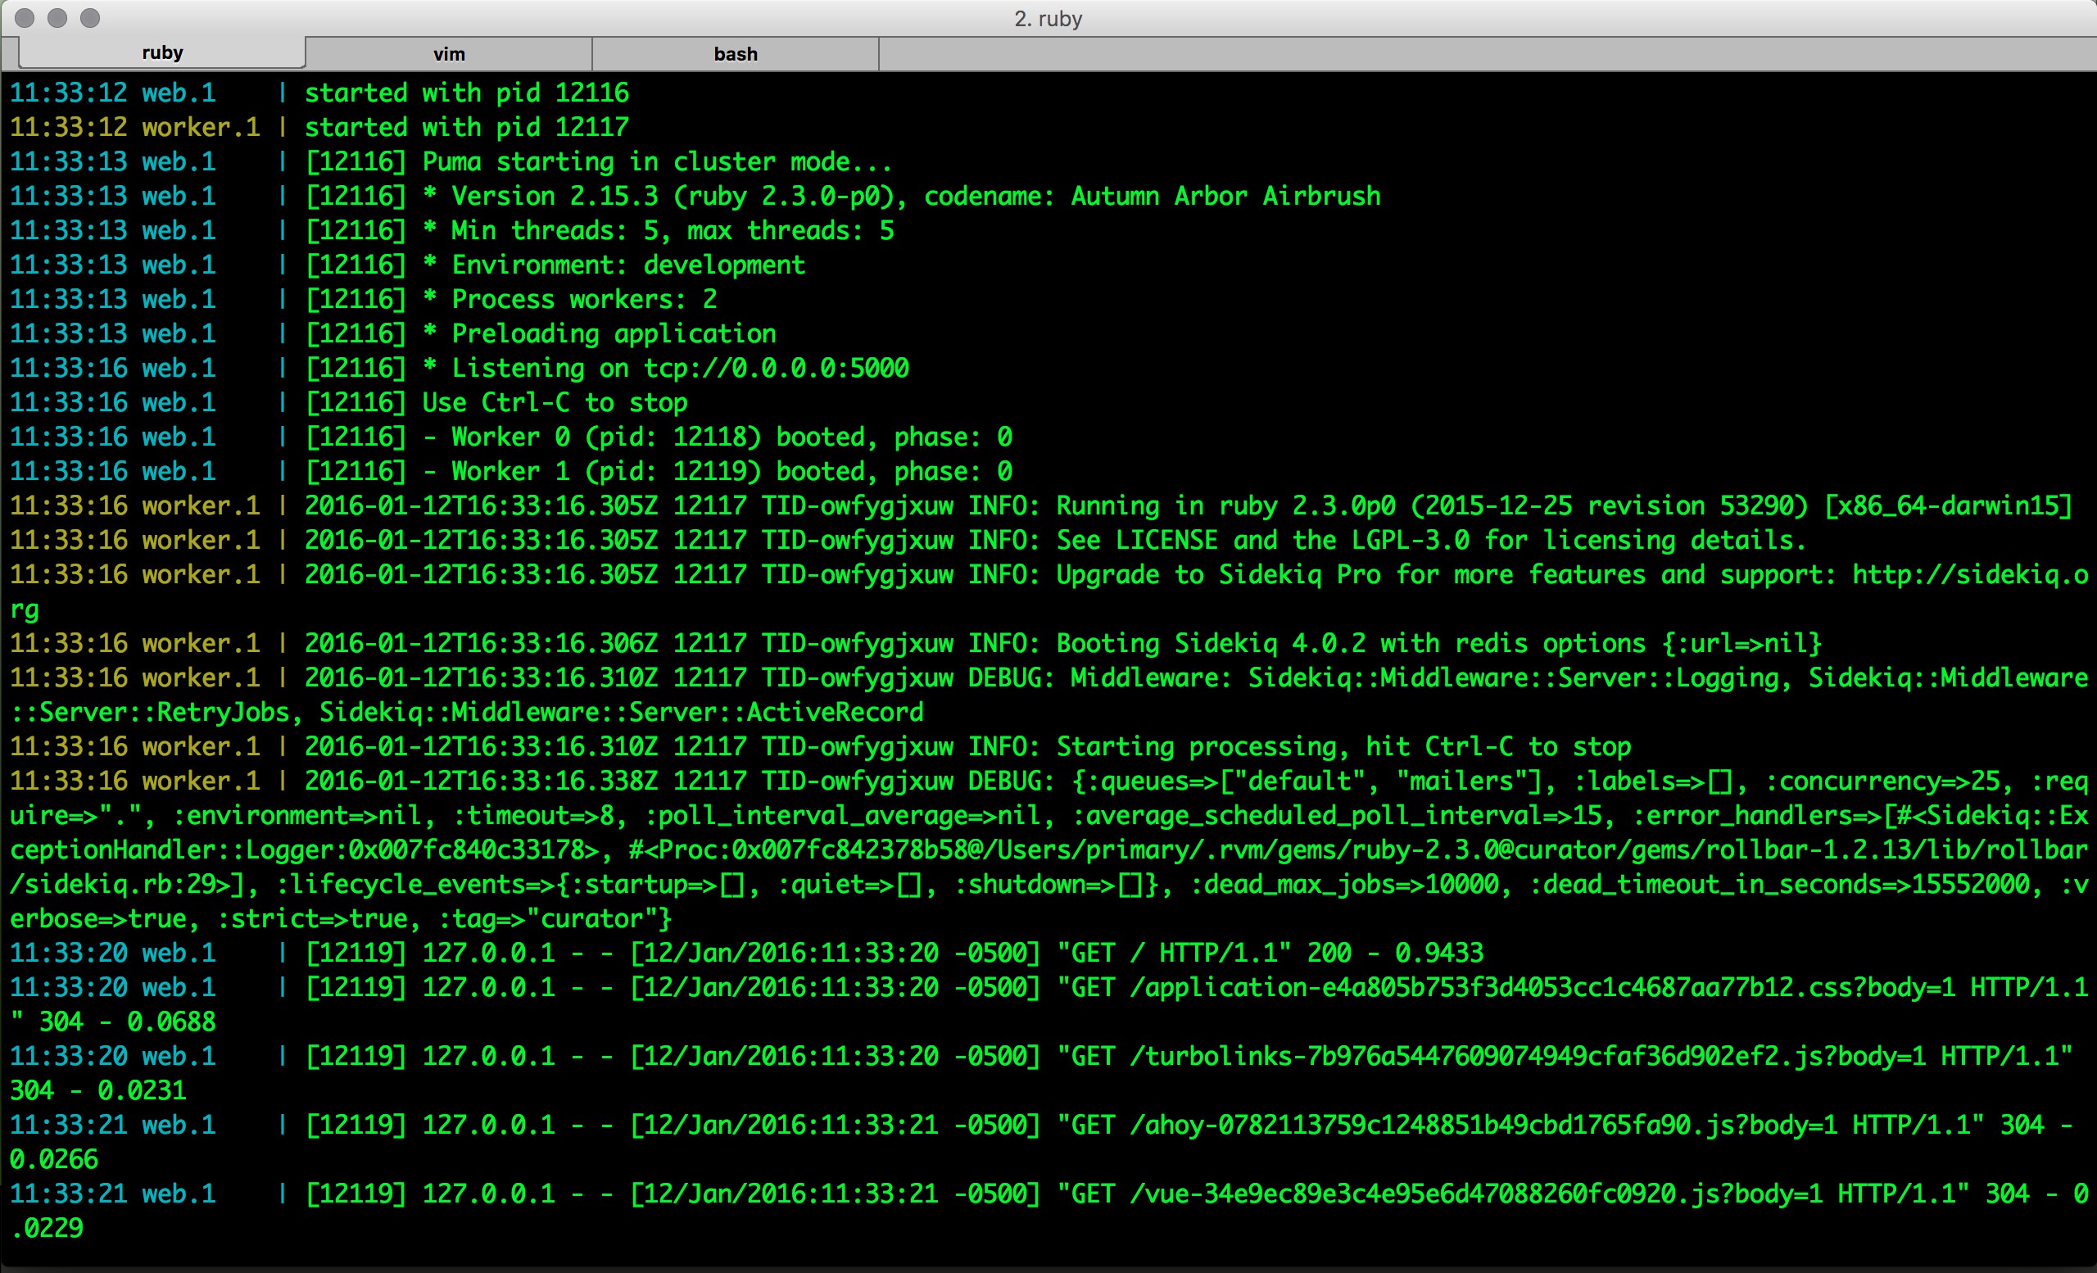2097x1273 pixels.
Task: Click '"GET / HTTP/1.1" 200' request
Action: click(x=1203, y=953)
